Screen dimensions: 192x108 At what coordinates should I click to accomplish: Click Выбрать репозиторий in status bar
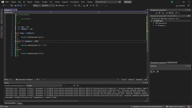pos(176,107)
